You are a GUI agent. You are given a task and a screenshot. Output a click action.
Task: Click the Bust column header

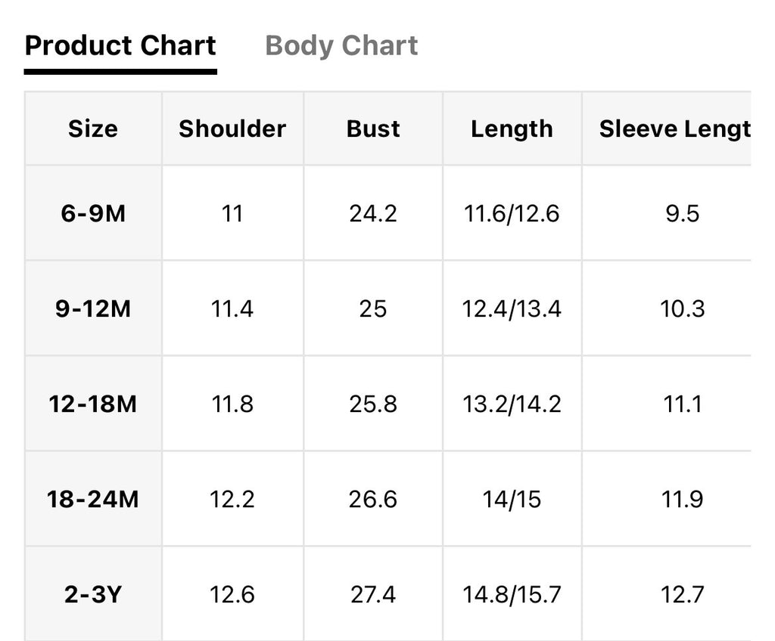pos(373,129)
